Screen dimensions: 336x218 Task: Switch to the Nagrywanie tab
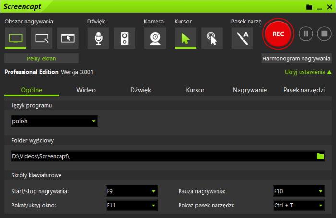[250, 90]
